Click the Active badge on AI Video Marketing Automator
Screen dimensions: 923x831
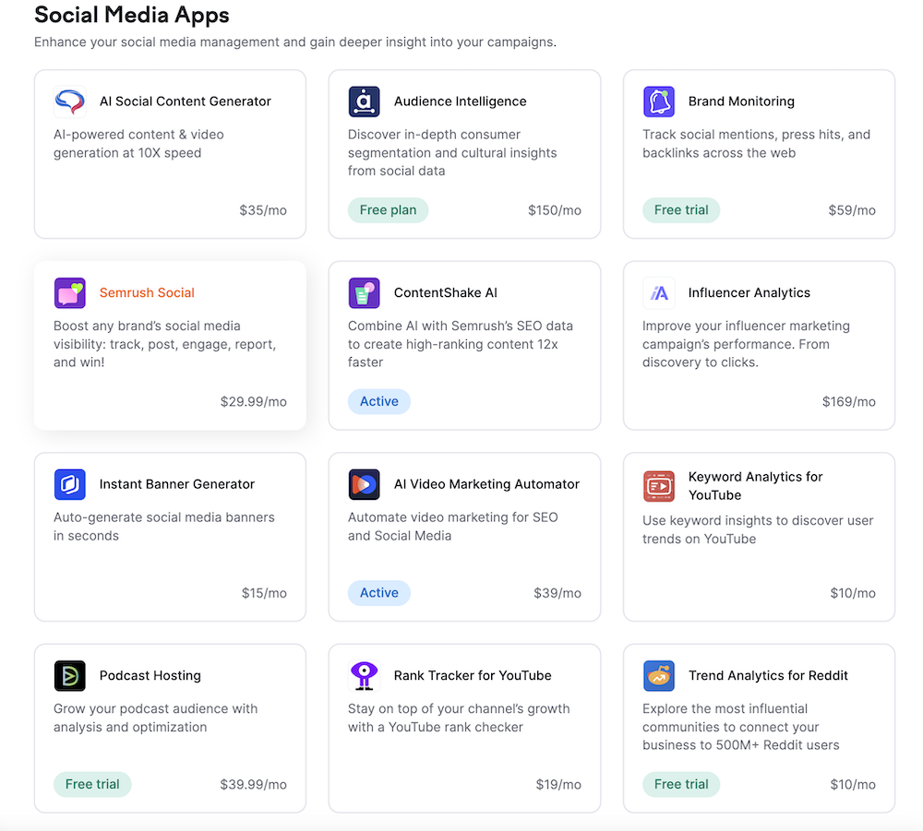point(378,593)
